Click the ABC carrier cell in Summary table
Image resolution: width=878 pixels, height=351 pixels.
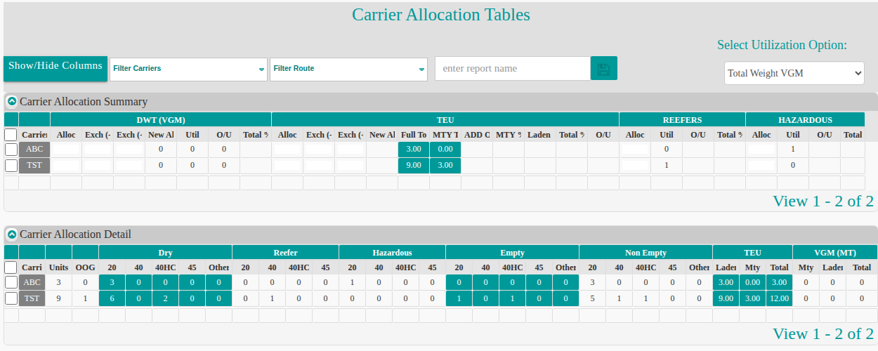pyautogui.click(x=34, y=150)
